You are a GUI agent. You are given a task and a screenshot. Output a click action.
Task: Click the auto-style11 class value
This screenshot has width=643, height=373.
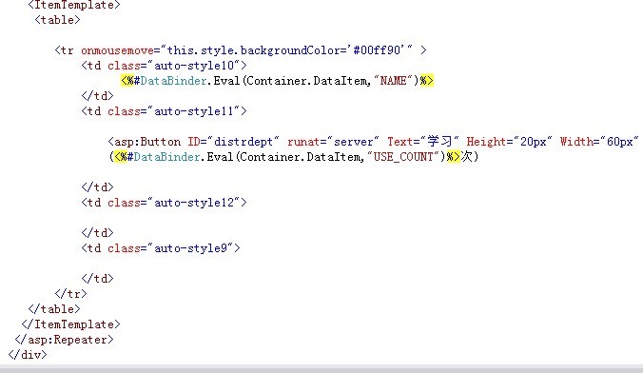pyautogui.click(x=194, y=111)
